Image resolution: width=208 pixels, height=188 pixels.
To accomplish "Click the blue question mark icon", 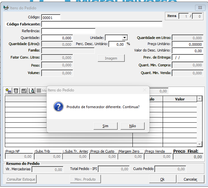I will pos(58,107).
